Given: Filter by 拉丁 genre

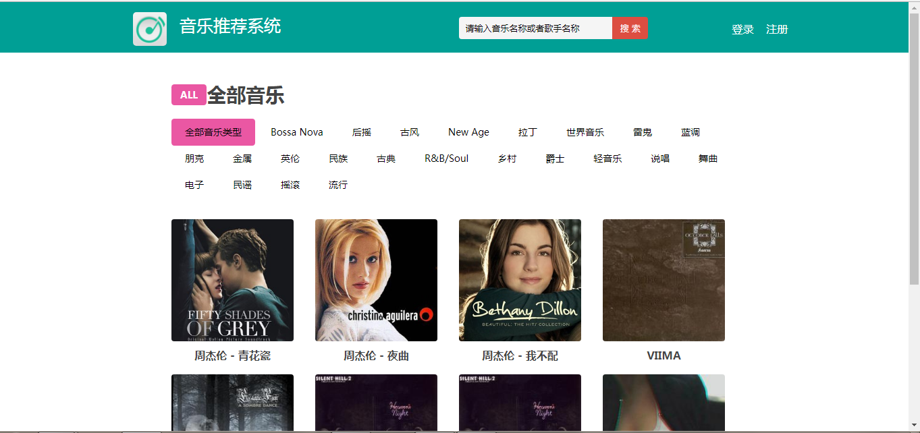Looking at the screenshot, I should [x=528, y=132].
